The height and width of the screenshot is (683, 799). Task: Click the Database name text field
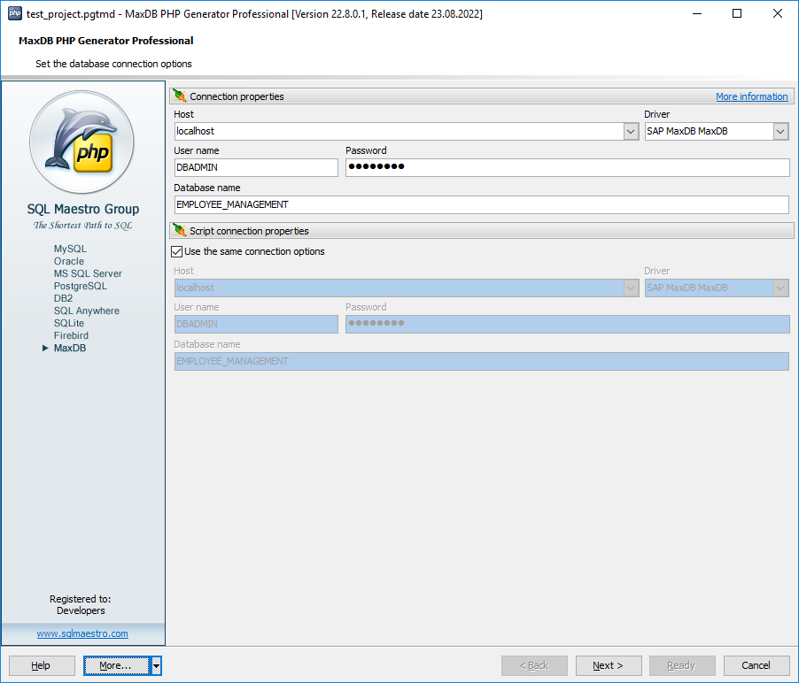tap(481, 205)
